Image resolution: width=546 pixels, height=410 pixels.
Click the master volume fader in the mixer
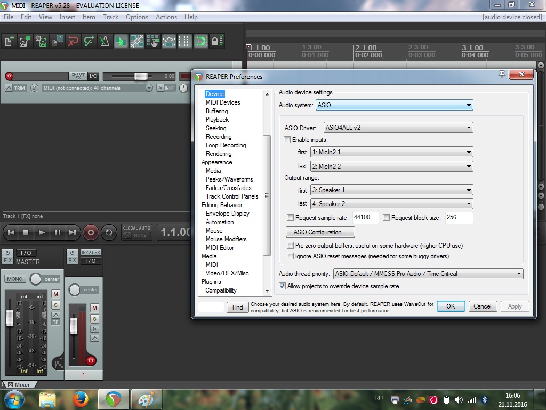coord(10,318)
